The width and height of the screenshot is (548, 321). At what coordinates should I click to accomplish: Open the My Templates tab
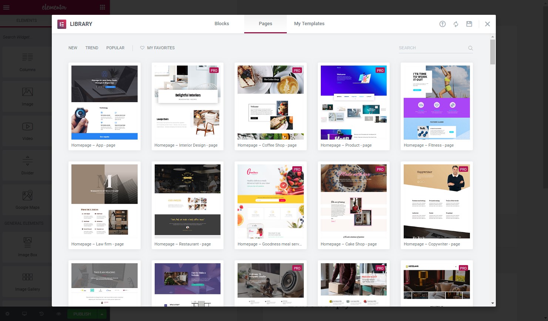click(309, 23)
